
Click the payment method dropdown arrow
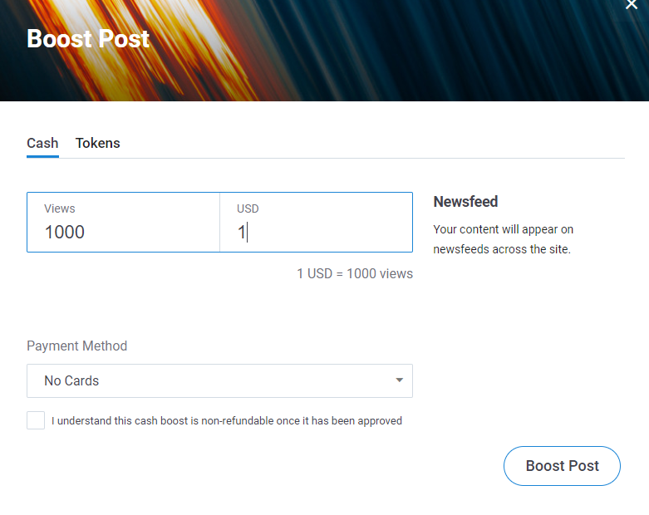pos(399,380)
